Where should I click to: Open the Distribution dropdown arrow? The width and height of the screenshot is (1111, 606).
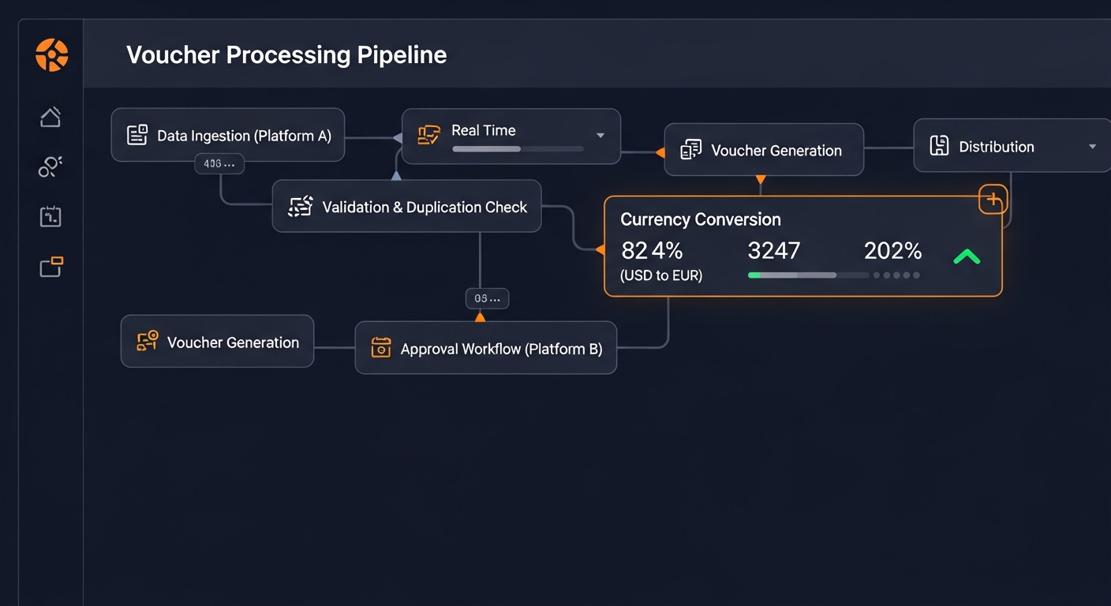click(x=1093, y=147)
